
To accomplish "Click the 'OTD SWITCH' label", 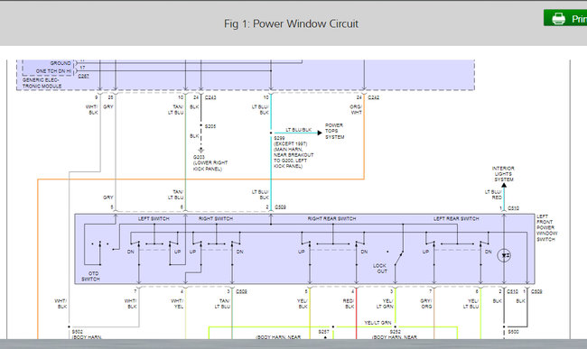I will [90, 276].
